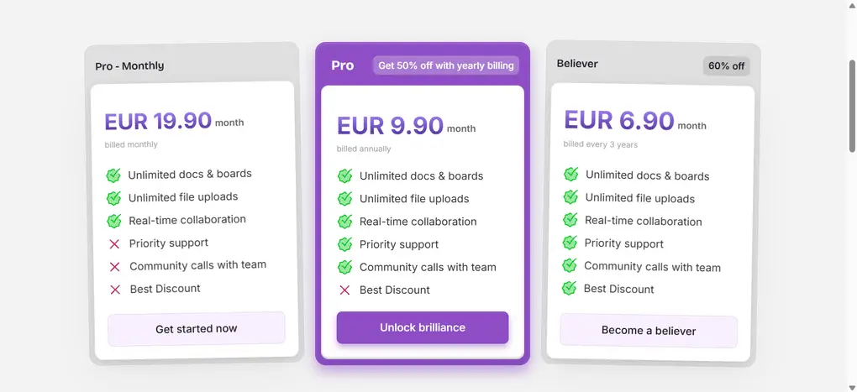Click the red X beside Priority support
This screenshot has width=857, height=392.
(x=114, y=243)
